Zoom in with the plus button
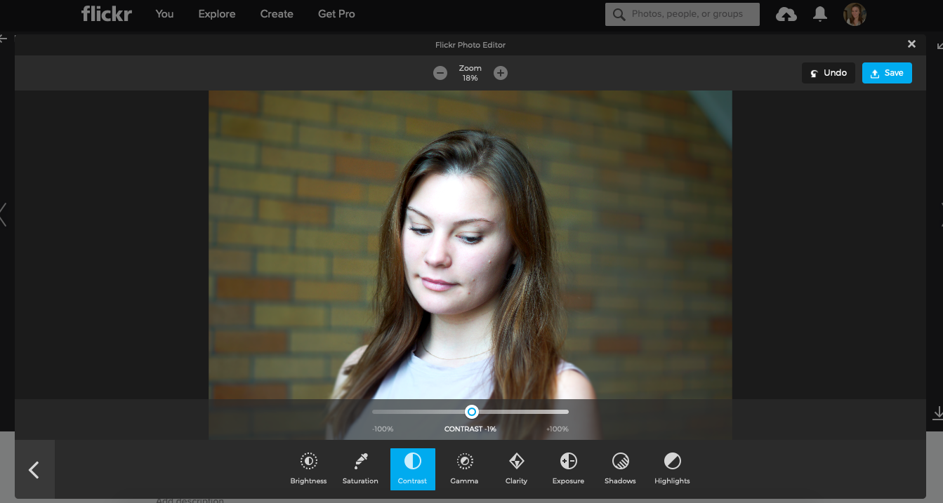This screenshot has width=943, height=503. (501, 73)
